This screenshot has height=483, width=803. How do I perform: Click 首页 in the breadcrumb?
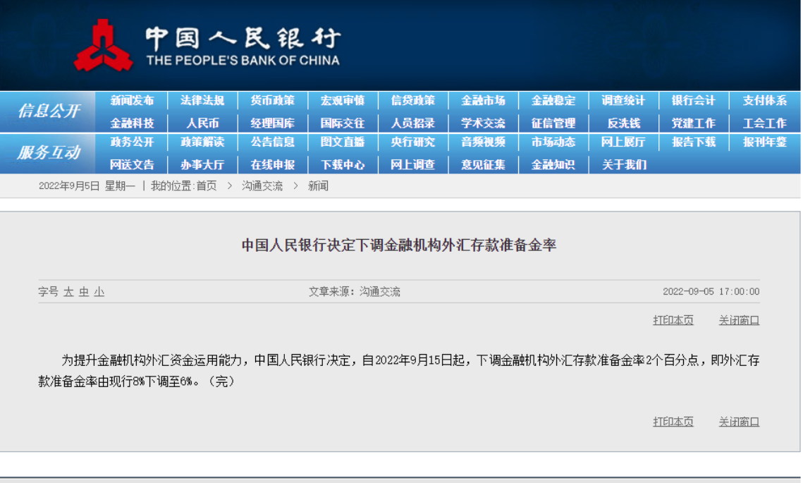pos(207,186)
